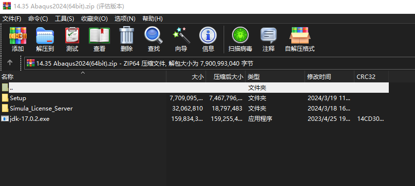
Task: Show archive 信息 info icon
Action: (x=208, y=36)
